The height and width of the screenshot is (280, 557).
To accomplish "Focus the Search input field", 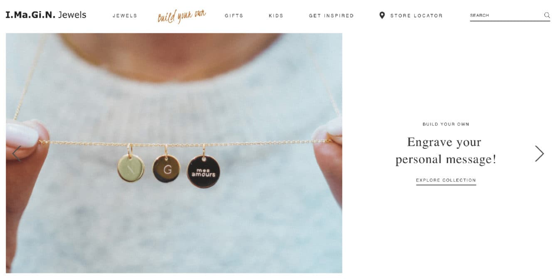I will pos(506,15).
